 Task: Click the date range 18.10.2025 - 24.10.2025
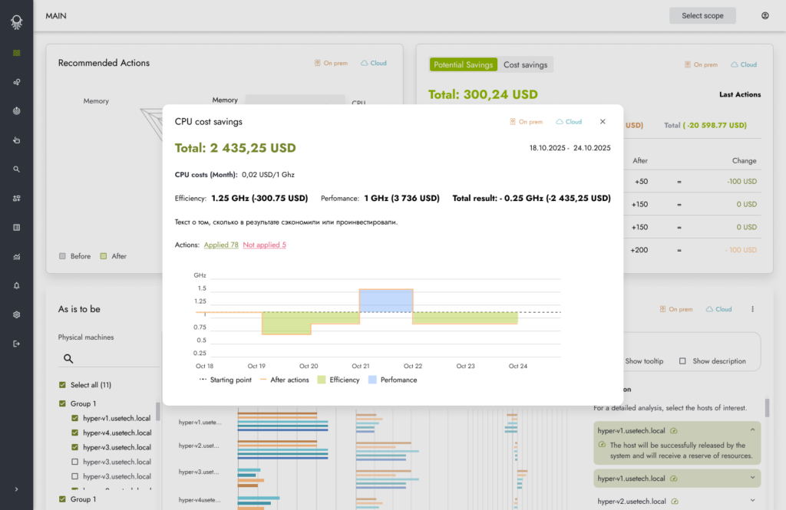pyautogui.click(x=570, y=148)
